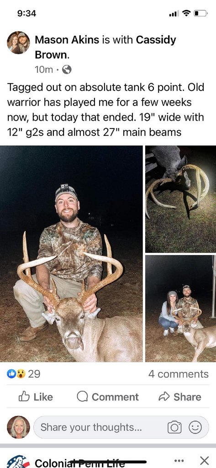216x468 pixels.
Task: Open Mason Akins profile picture
Action: click(19, 43)
